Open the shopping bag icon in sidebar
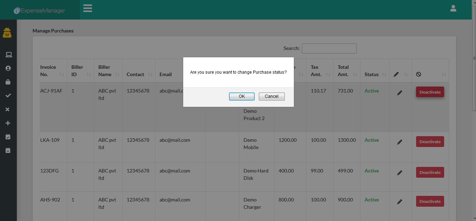This screenshot has width=476, height=221. pyautogui.click(x=8, y=82)
